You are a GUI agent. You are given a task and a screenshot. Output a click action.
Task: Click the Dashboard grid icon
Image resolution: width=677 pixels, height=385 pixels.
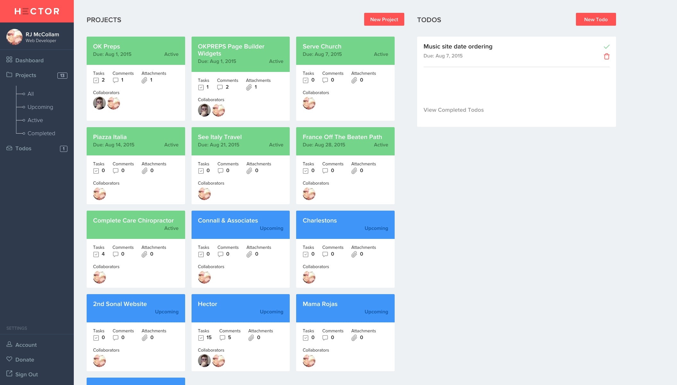[x=9, y=60]
